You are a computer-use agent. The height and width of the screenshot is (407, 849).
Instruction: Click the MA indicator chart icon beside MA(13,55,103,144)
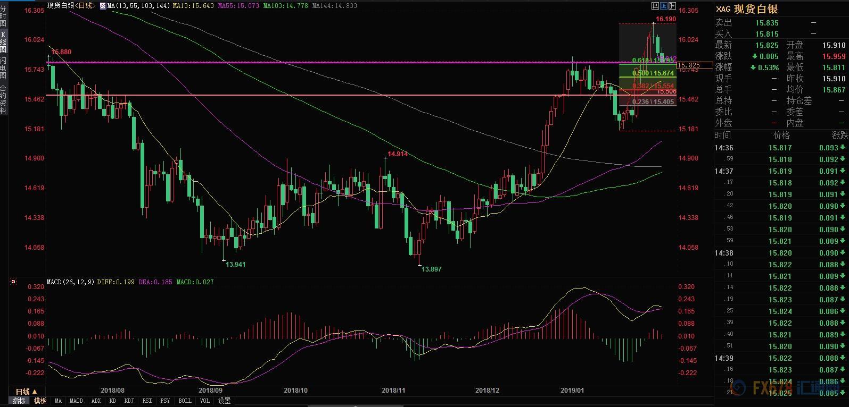(x=102, y=6)
